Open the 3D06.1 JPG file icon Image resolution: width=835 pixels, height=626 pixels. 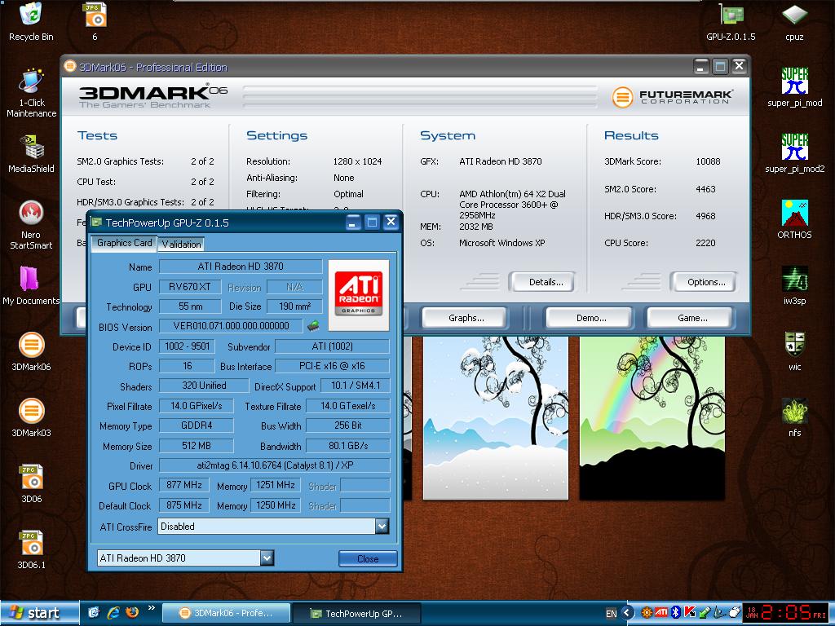(31, 549)
